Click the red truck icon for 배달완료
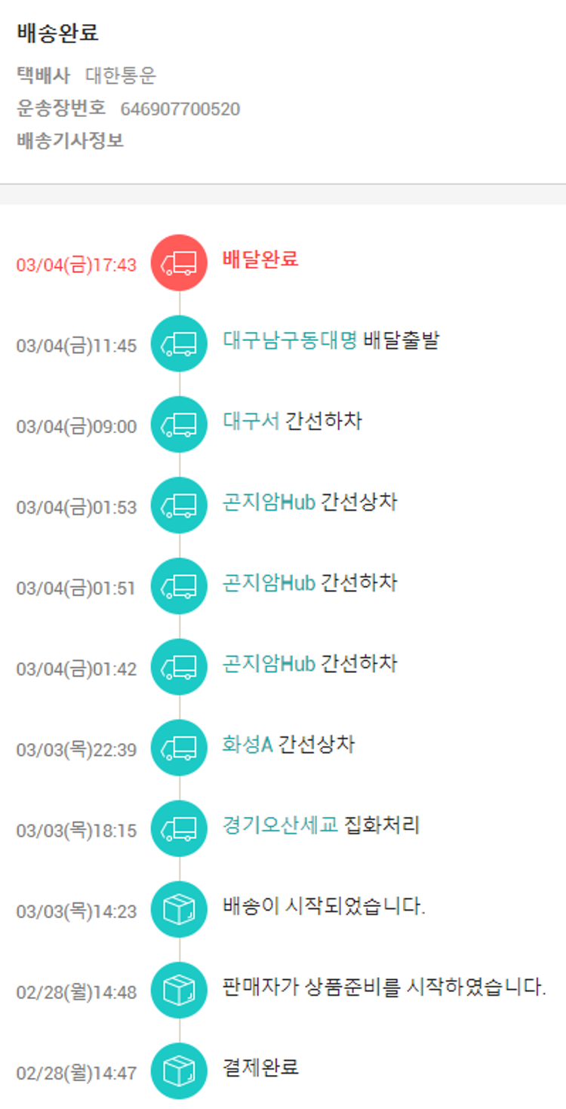Image resolution: width=566 pixels, height=1109 pixels. 179,263
